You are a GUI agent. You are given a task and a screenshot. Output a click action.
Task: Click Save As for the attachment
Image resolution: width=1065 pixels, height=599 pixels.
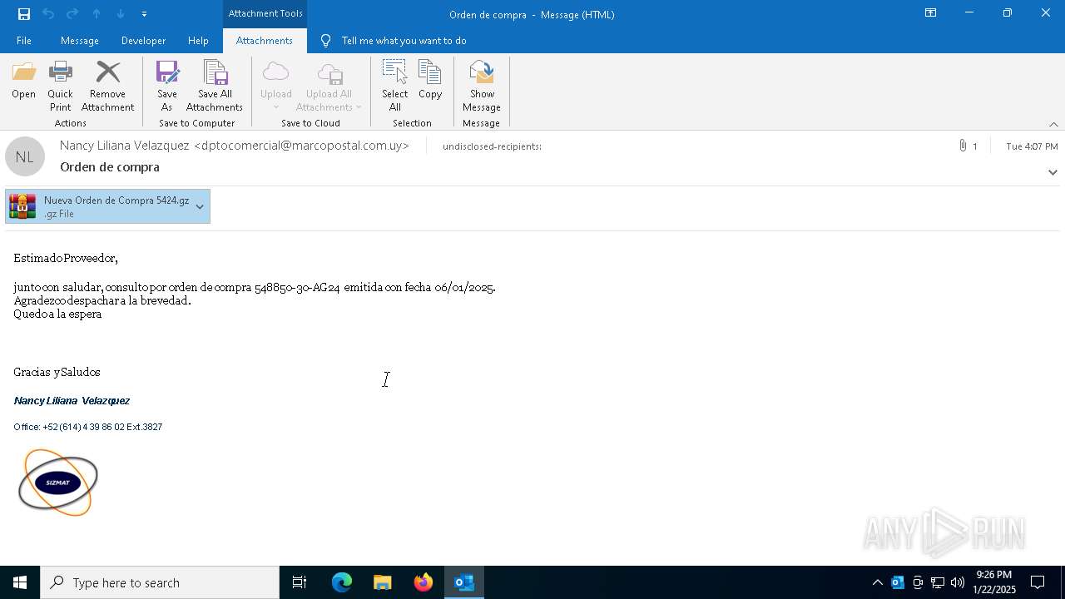166,86
